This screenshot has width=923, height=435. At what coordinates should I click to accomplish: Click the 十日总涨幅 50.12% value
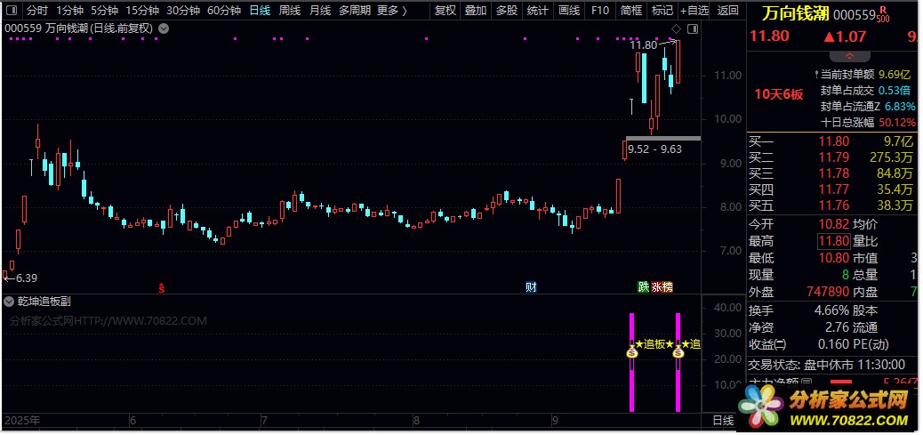coord(897,123)
